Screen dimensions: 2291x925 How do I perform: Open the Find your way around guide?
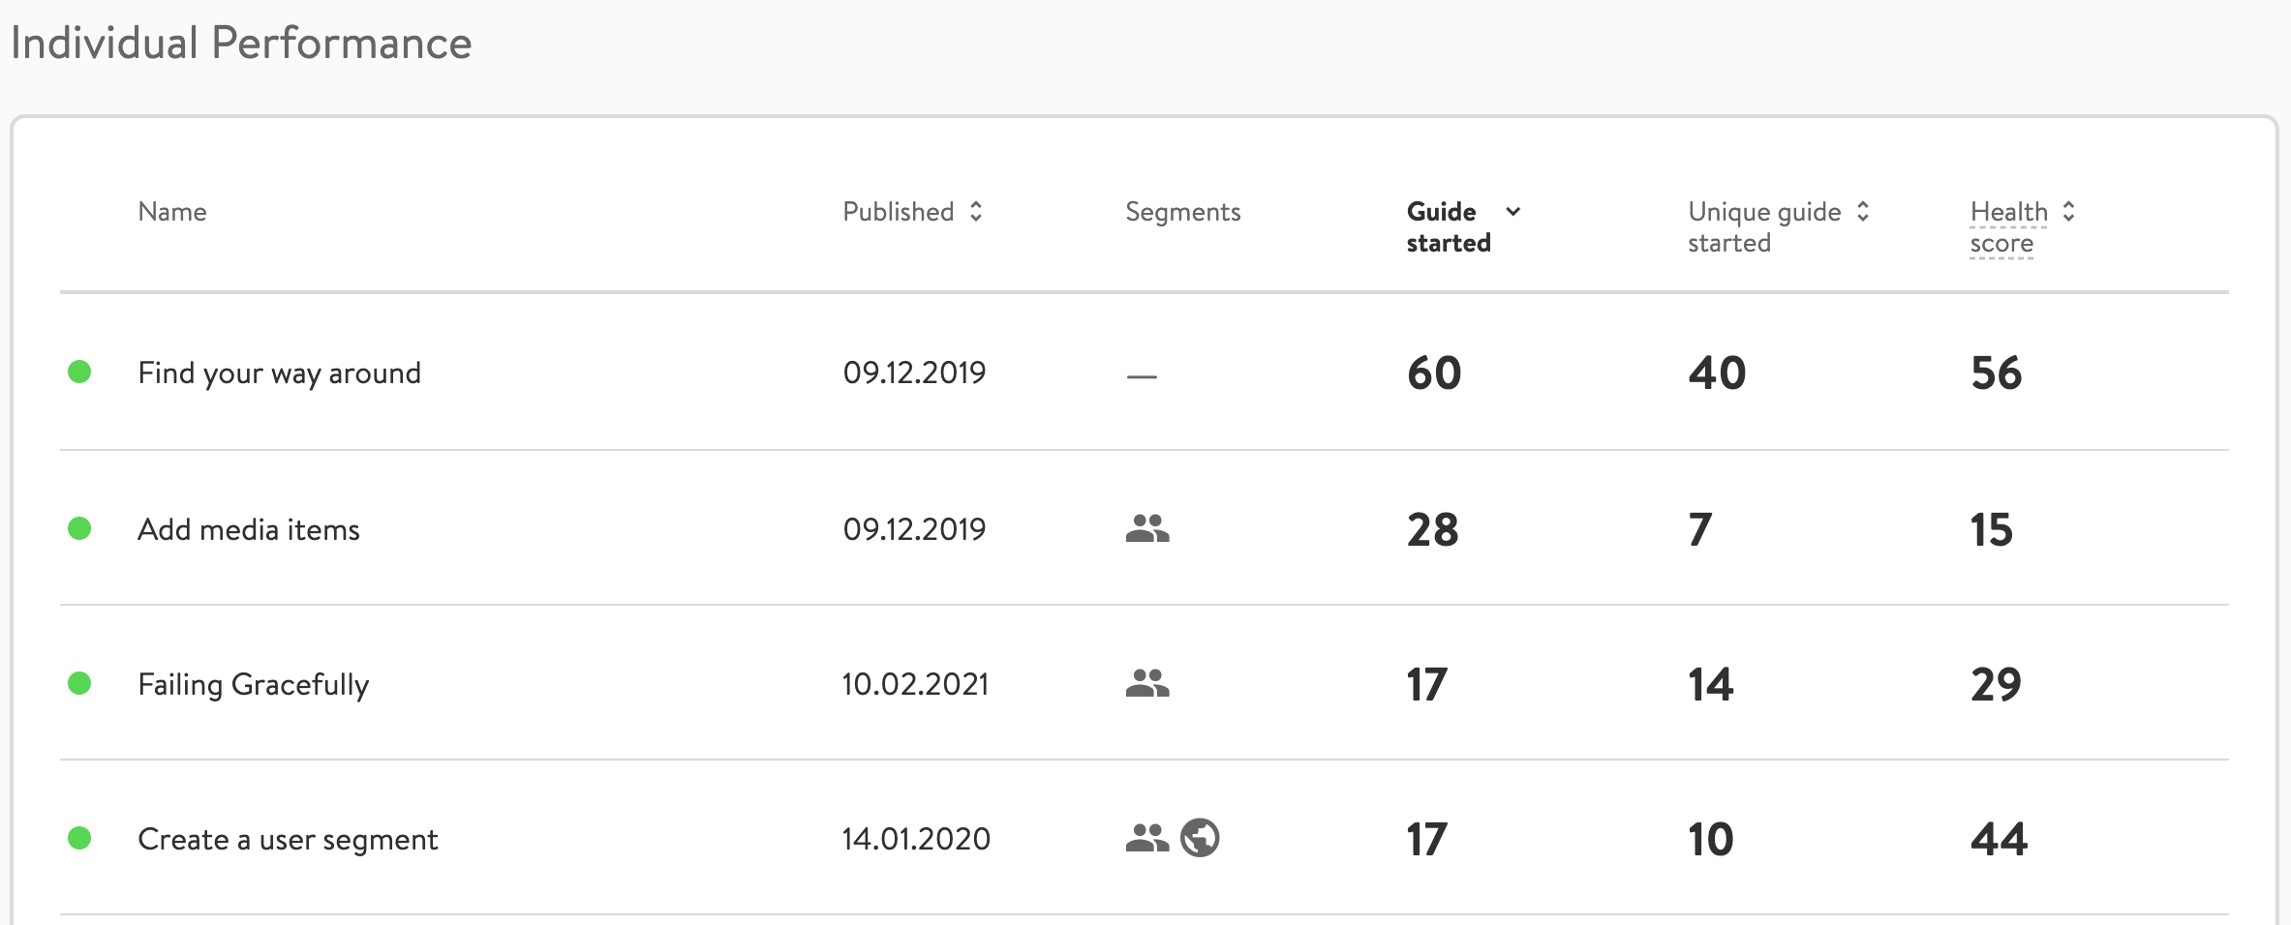[279, 373]
